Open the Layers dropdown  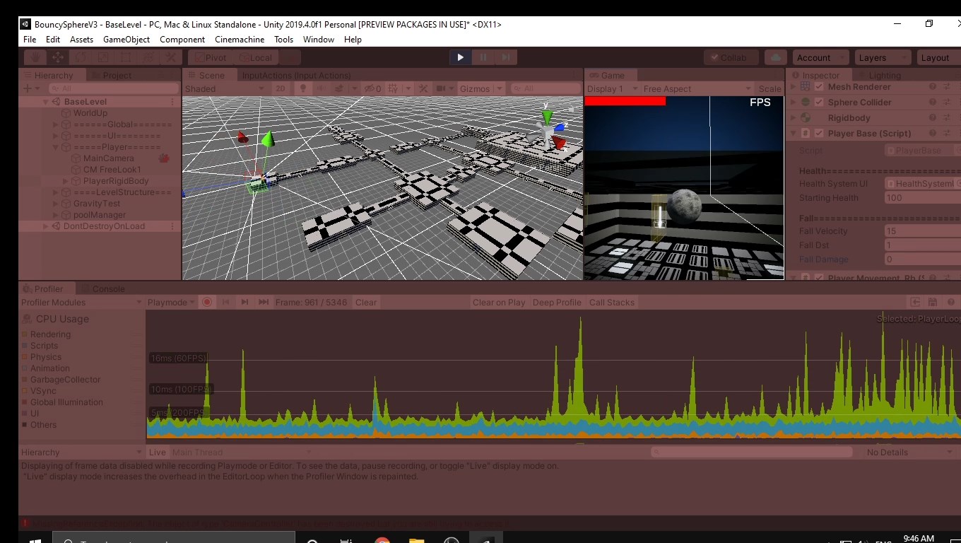pyautogui.click(x=882, y=58)
